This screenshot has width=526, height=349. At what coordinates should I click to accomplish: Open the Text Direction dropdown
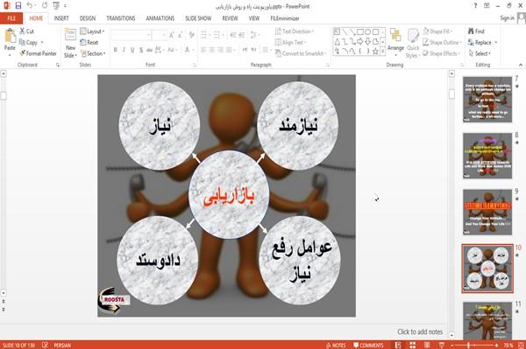[295, 31]
